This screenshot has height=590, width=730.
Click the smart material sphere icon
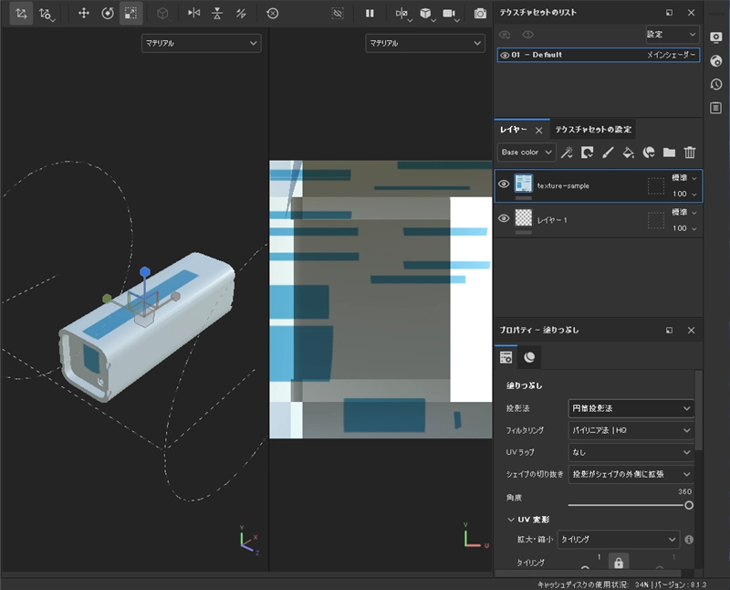coord(649,153)
